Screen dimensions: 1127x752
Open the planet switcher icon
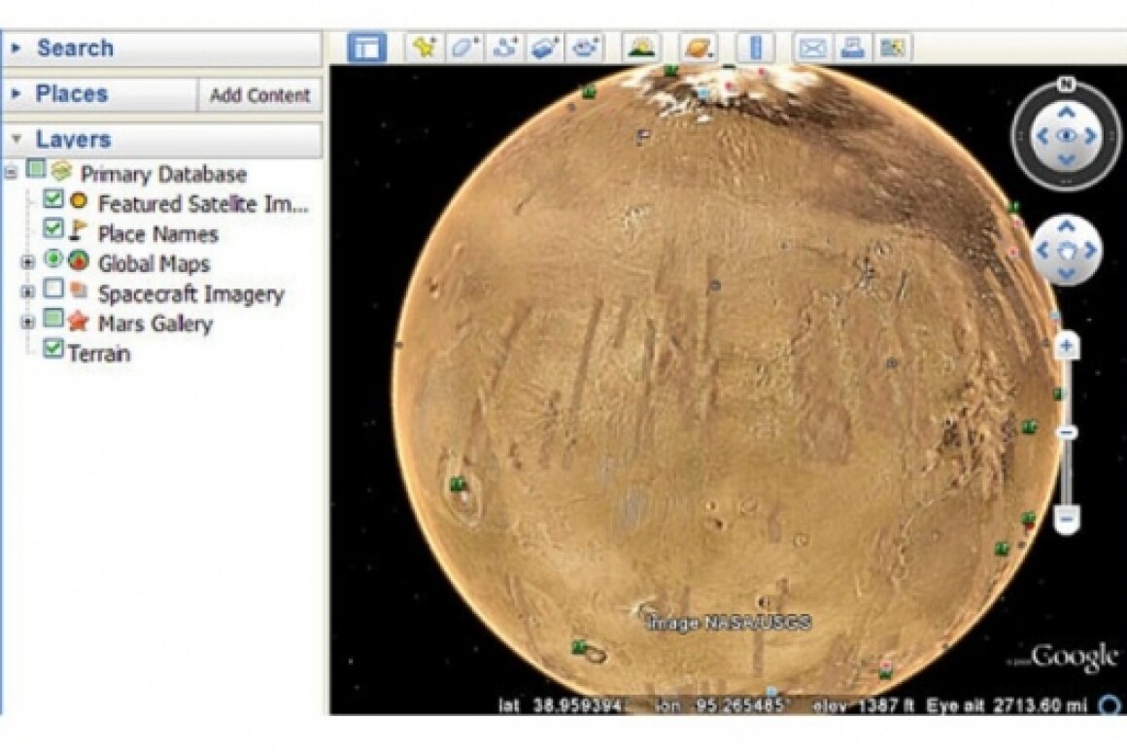click(696, 47)
